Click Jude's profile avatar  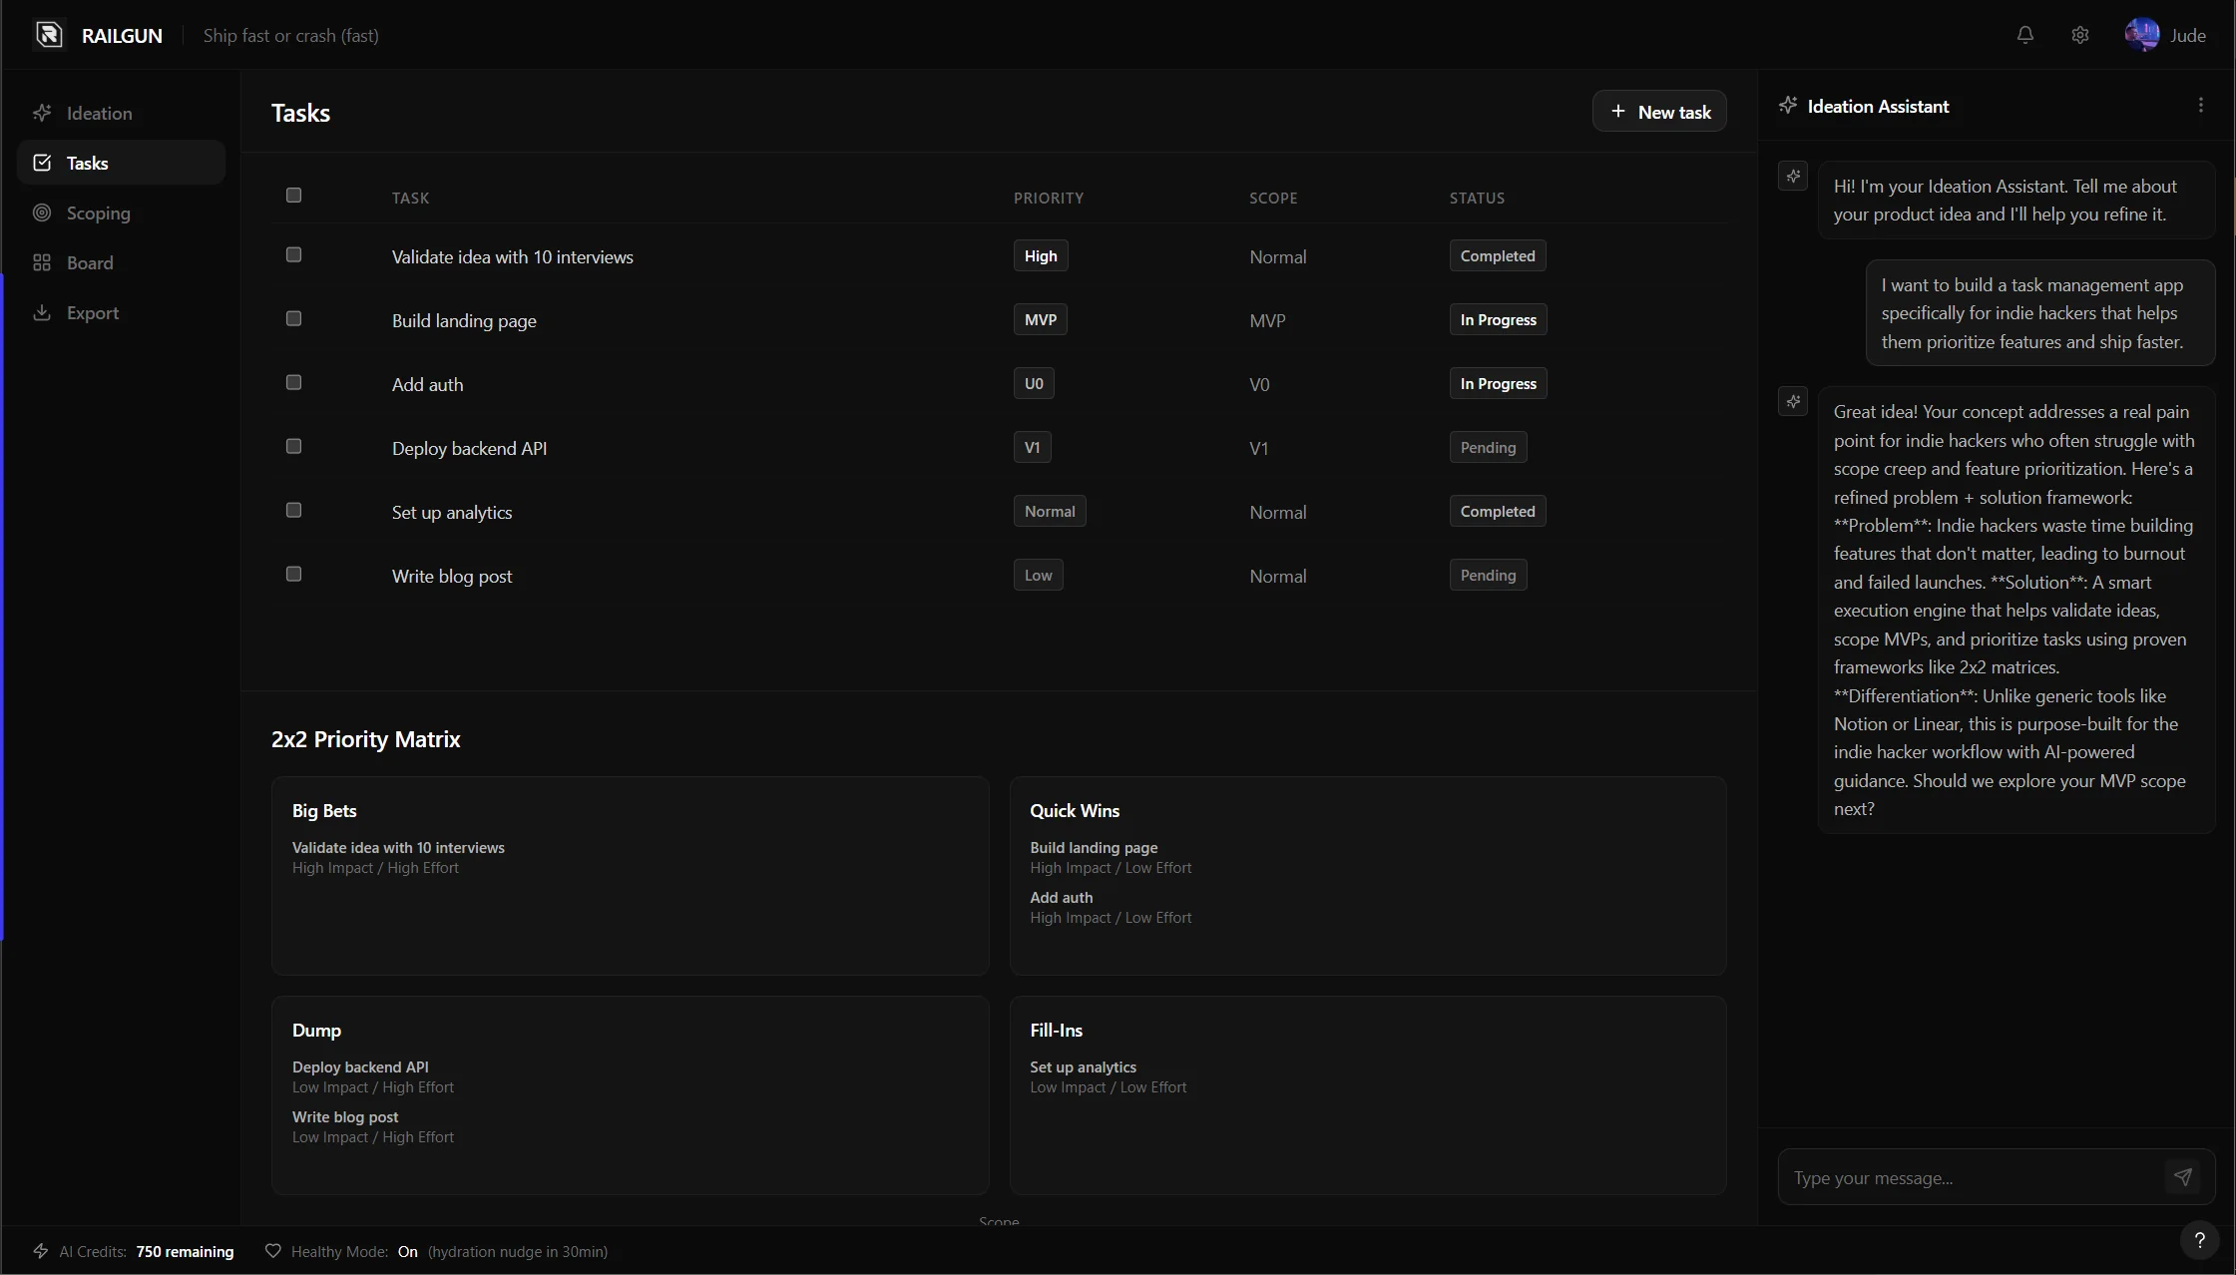pyautogui.click(x=2141, y=35)
